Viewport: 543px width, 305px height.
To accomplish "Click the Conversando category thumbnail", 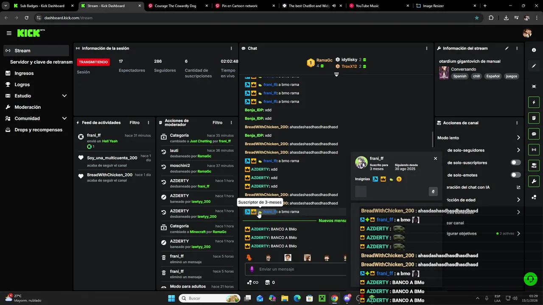I will point(444,72).
